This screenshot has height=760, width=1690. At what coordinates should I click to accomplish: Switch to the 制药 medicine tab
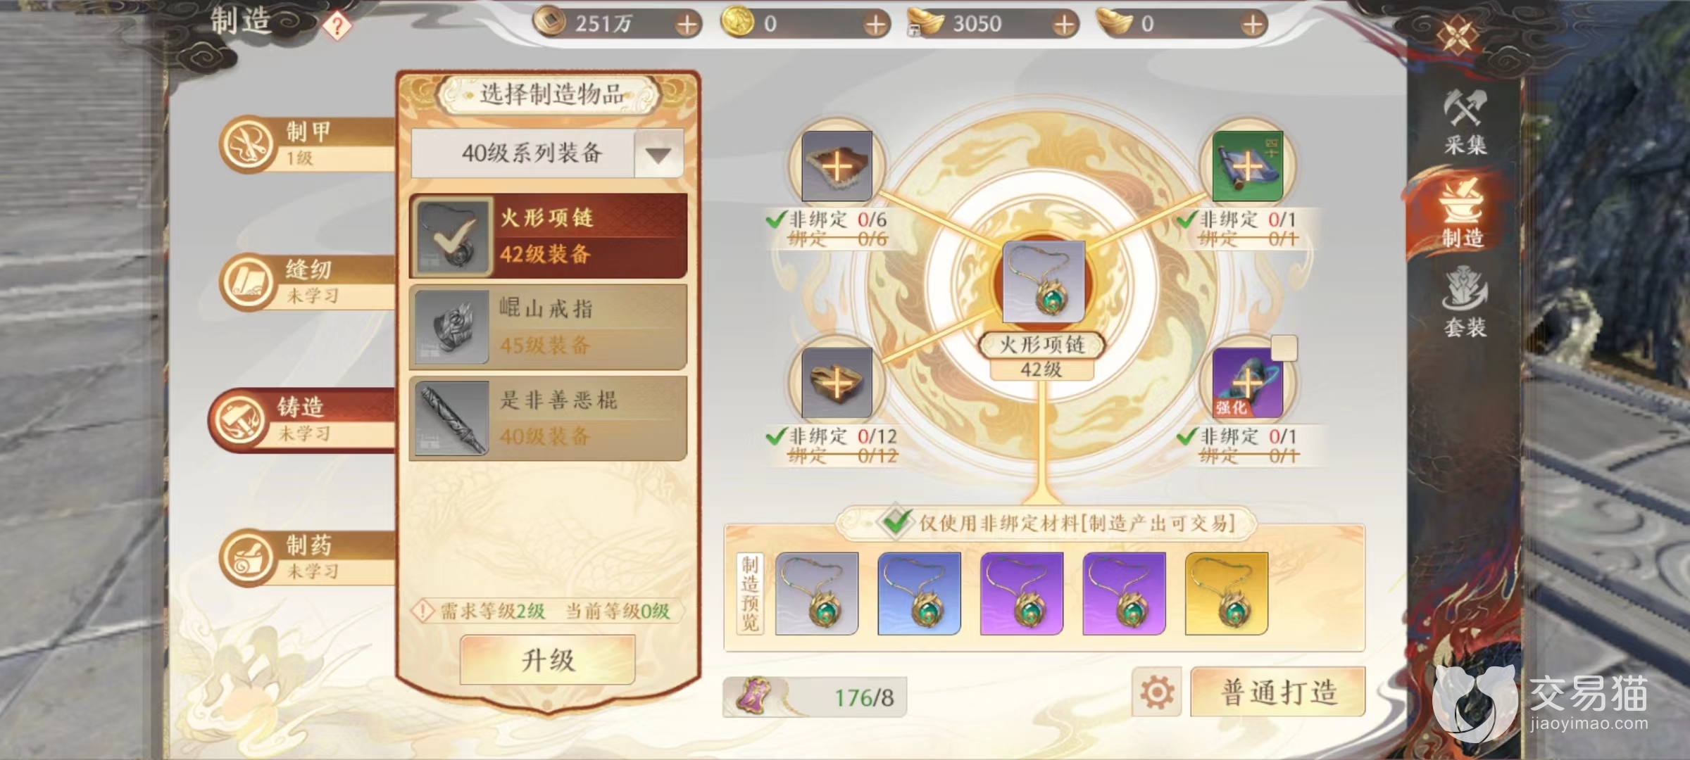click(x=306, y=557)
